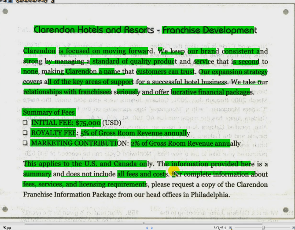Click the 'INITIAL FEE: $75,000' text
The image size is (295, 230).
click(x=66, y=123)
